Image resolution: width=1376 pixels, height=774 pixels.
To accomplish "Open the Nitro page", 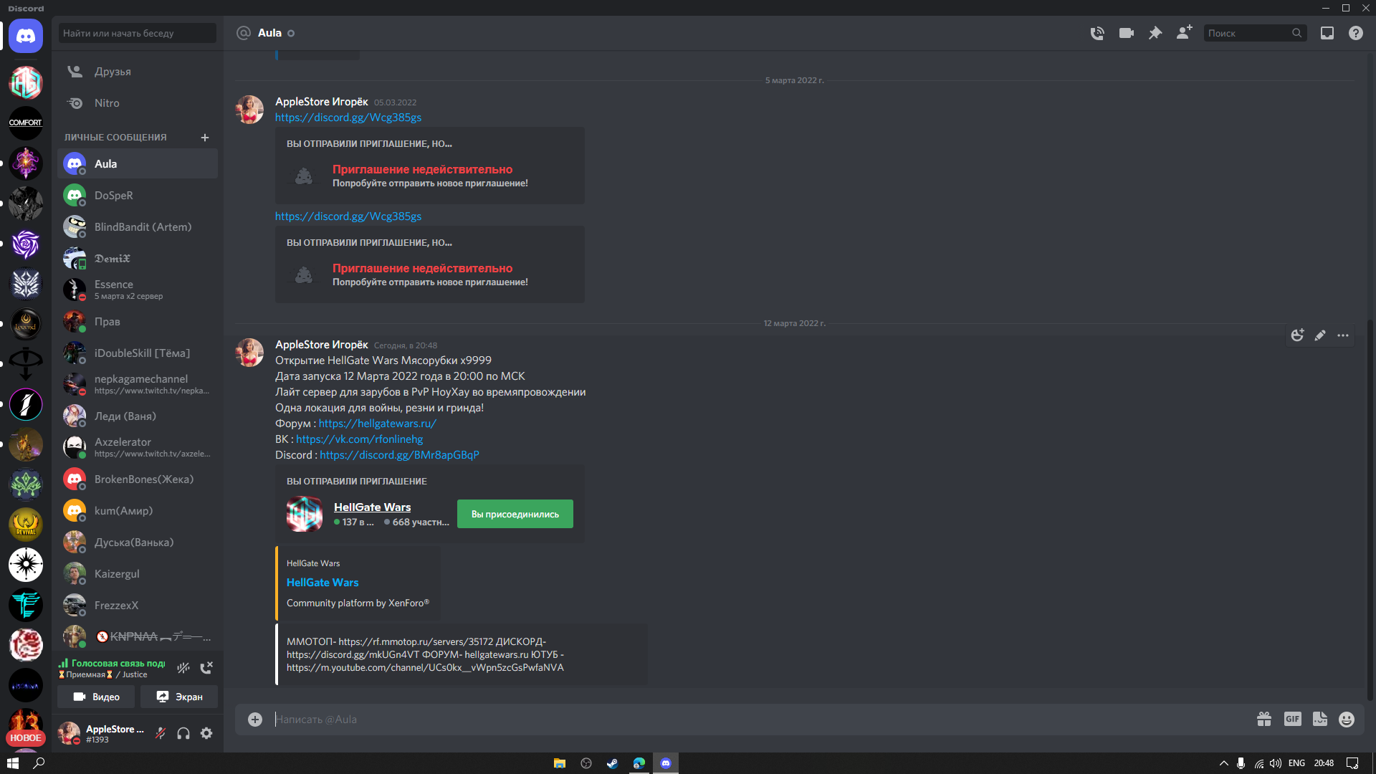I will 138,103.
